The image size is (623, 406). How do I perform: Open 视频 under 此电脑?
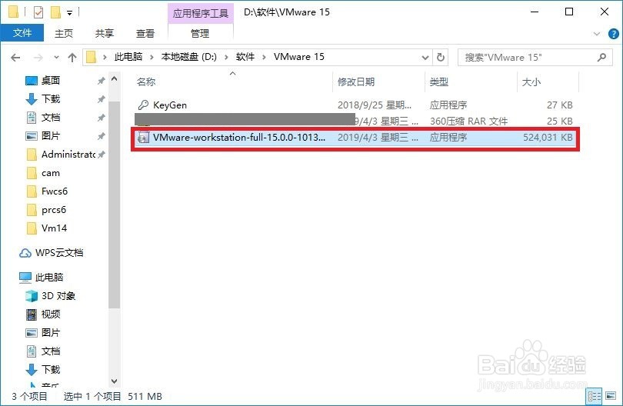pyautogui.click(x=51, y=314)
